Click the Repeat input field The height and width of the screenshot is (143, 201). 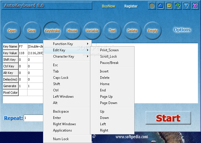(34, 118)
